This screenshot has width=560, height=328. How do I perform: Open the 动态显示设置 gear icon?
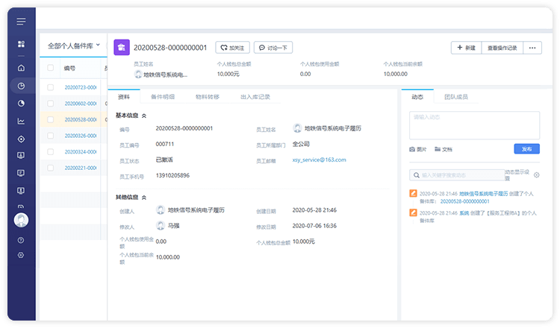(536, 175)
